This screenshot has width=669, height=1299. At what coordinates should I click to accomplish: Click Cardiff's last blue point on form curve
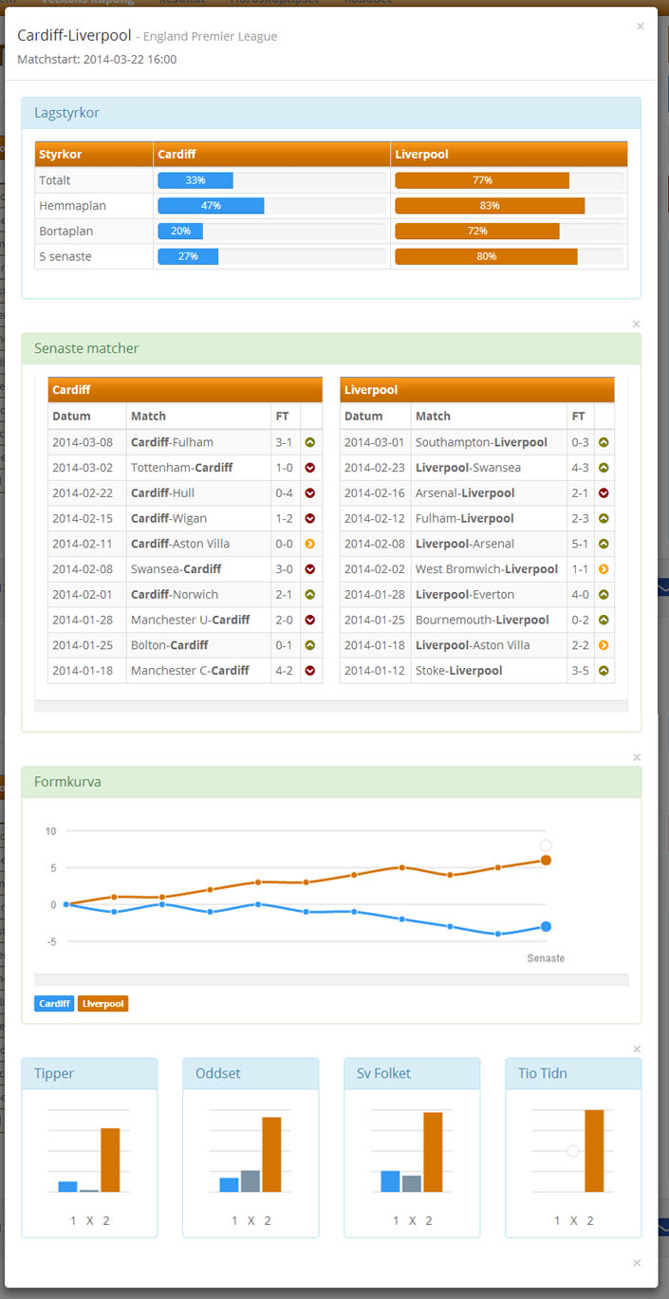click(546, 927)
